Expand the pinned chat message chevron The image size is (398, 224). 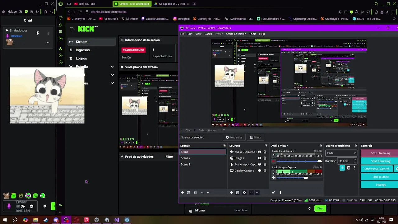[48, 43]
